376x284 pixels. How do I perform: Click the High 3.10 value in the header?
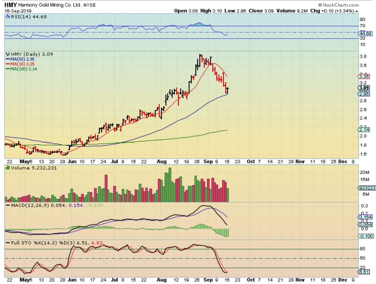pyautogui.click(x=211, y=11)
